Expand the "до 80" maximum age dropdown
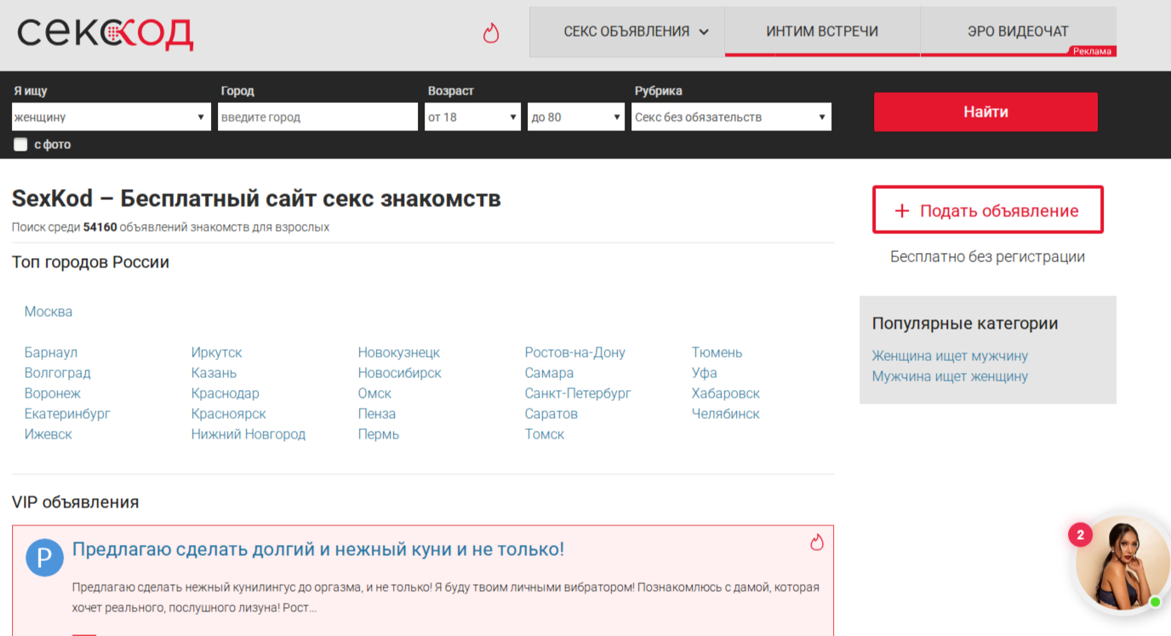The height and width of the screenshot is (636, 1171). (576, 117)
